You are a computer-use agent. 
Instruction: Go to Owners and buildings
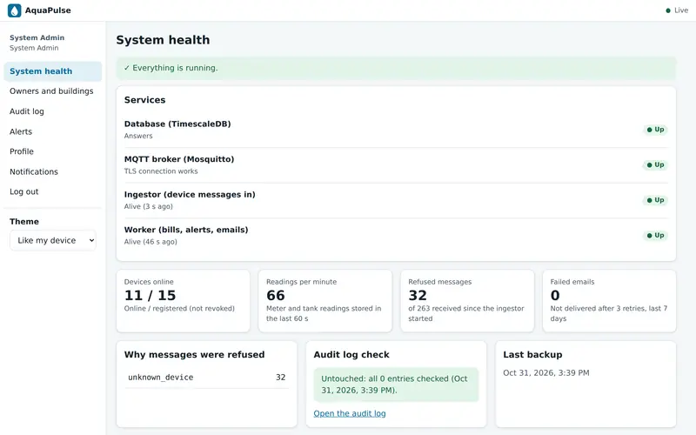point(53,91)
